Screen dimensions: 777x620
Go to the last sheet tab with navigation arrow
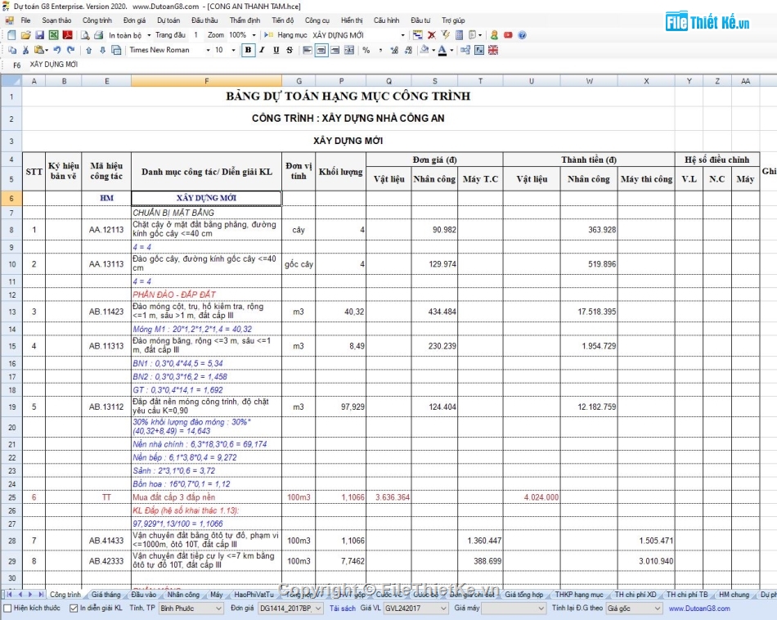[x=41, y=594]
